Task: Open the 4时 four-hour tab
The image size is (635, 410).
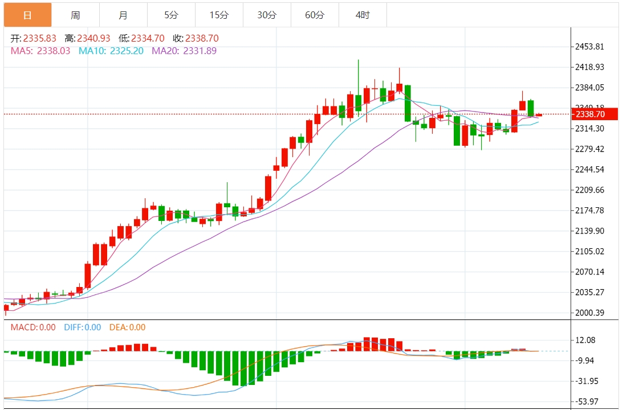Action: (x=363, y=15)
